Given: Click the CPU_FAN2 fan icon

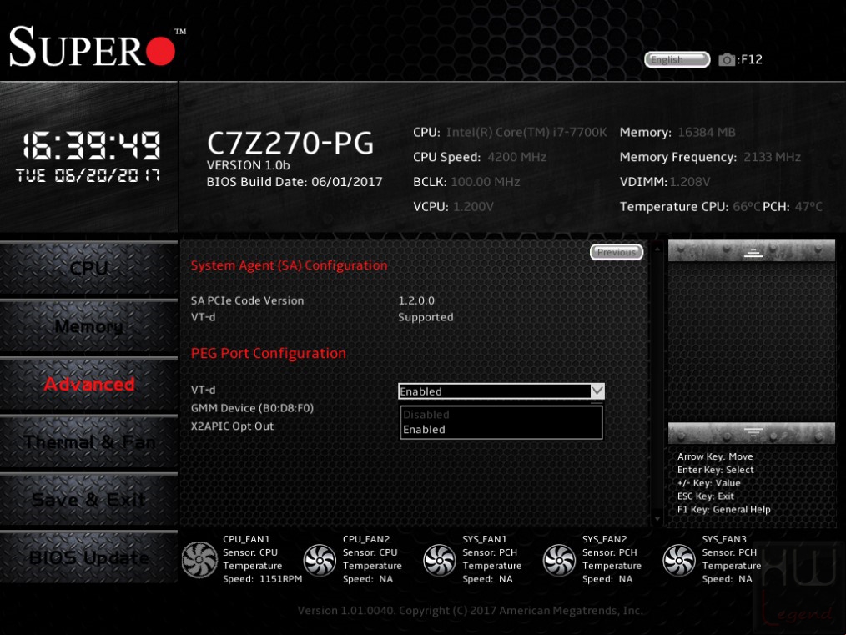Looking at the screenshot, I should pyautogui.click(x=320, y=559).
